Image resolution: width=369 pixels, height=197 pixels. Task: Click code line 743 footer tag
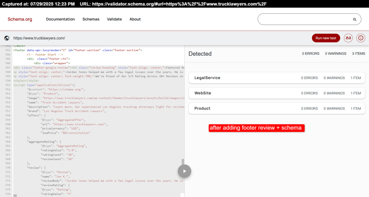coord(78,50)
